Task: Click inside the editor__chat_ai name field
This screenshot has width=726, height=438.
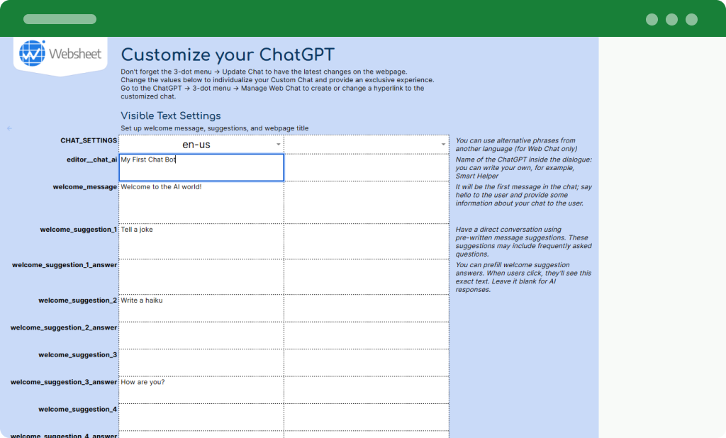Action: (x=201, y=167)
